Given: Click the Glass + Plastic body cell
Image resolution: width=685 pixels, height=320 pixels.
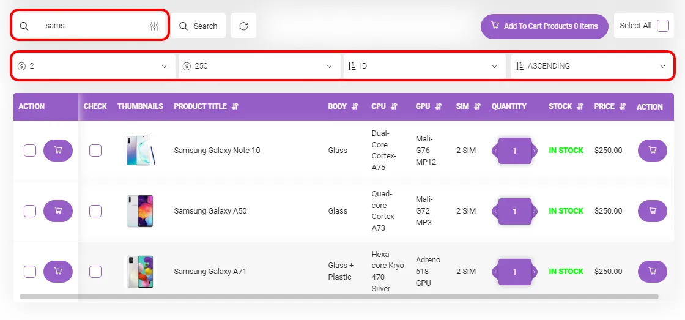Looking at the screenshot, I should 340,271.
